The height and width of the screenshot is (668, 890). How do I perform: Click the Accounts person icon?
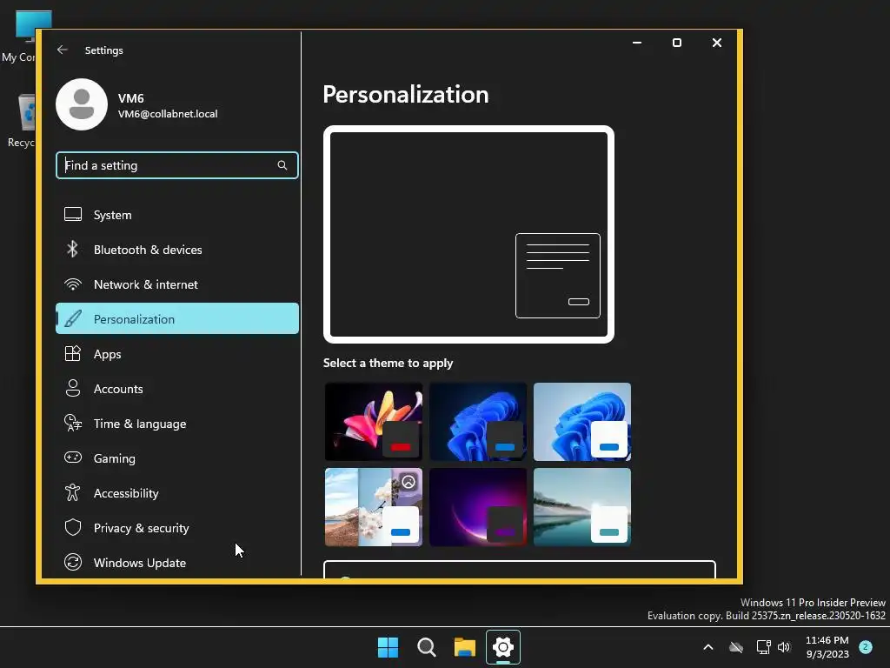pos(73,389)
